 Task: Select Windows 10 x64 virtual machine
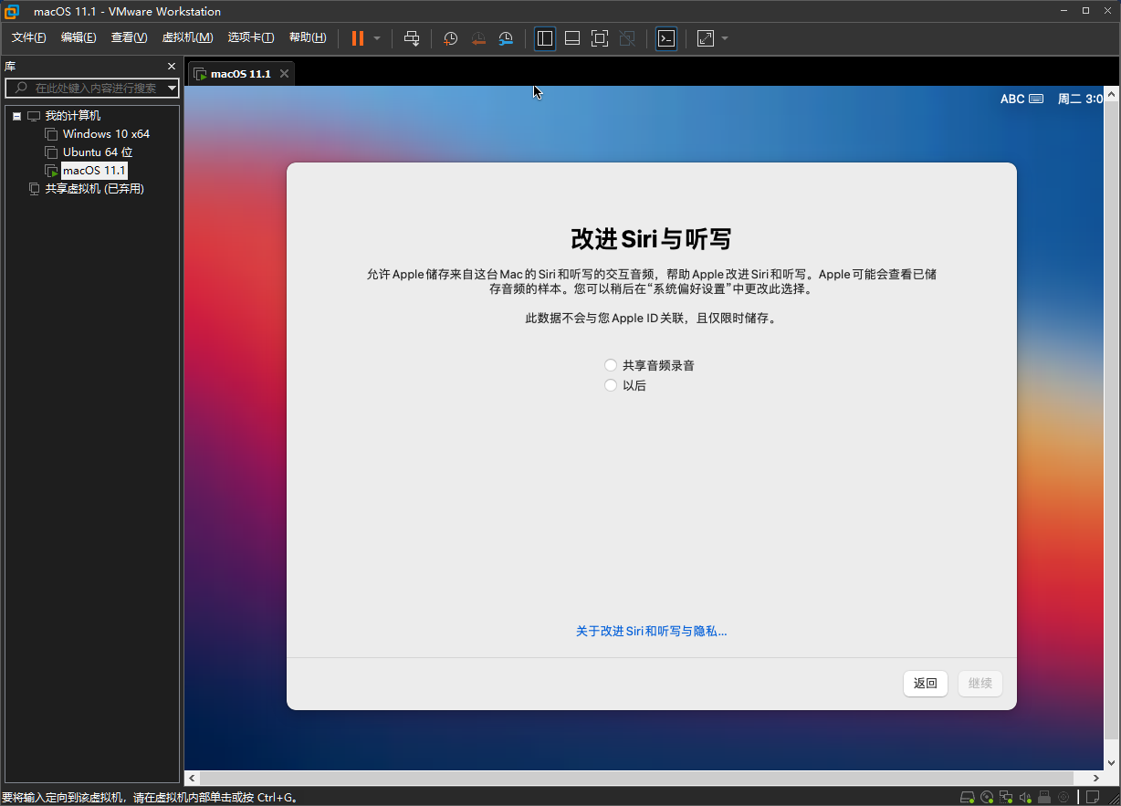[106, 134]
